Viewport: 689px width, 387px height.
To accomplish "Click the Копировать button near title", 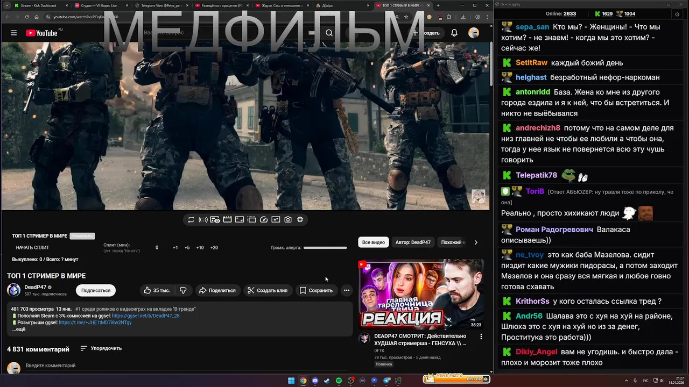I will click(82, 236).
